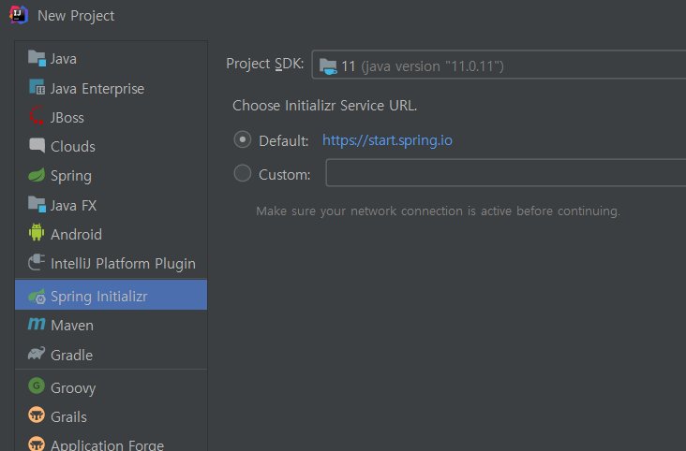The width and height of the screenshot is (686, 451).
Task: Click the green Spring leaf icon
Action: pyautogui.click(x=37, y=175)
